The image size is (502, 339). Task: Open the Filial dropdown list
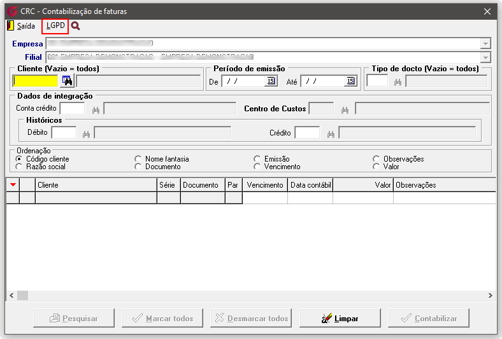point(485,57)
